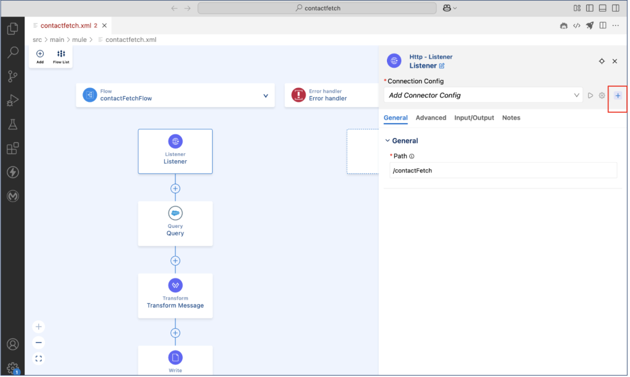Open the Accounts menu
Screen dimensions: 630x377
pos(13,344)
